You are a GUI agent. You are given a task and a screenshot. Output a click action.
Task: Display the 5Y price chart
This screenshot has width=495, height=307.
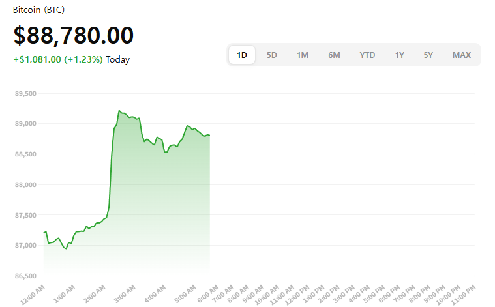(x=428, y=55)
